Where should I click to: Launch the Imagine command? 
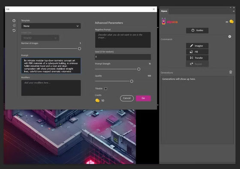tap(197, 46)
